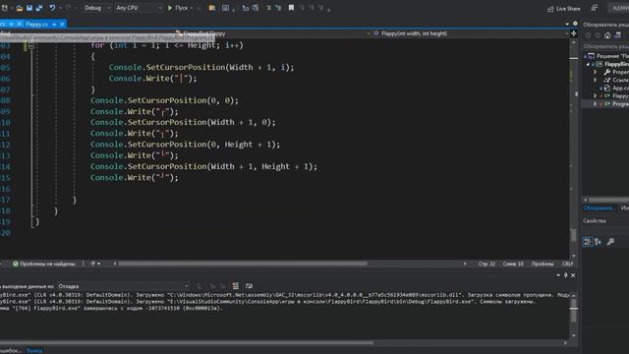
Task: Switch to the Обозреватель tab in side panel
Action: [x=599, y=207]
